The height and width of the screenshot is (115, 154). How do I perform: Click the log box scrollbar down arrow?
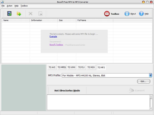click(151, 108)
